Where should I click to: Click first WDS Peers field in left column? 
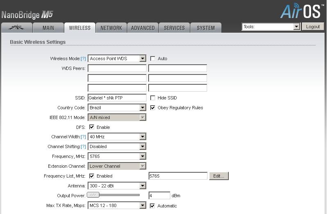(x=117, y=68)
